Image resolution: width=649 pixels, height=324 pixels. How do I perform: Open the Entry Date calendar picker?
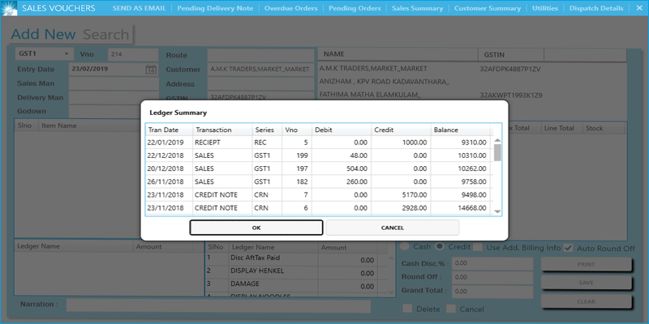tap(150, 70)
